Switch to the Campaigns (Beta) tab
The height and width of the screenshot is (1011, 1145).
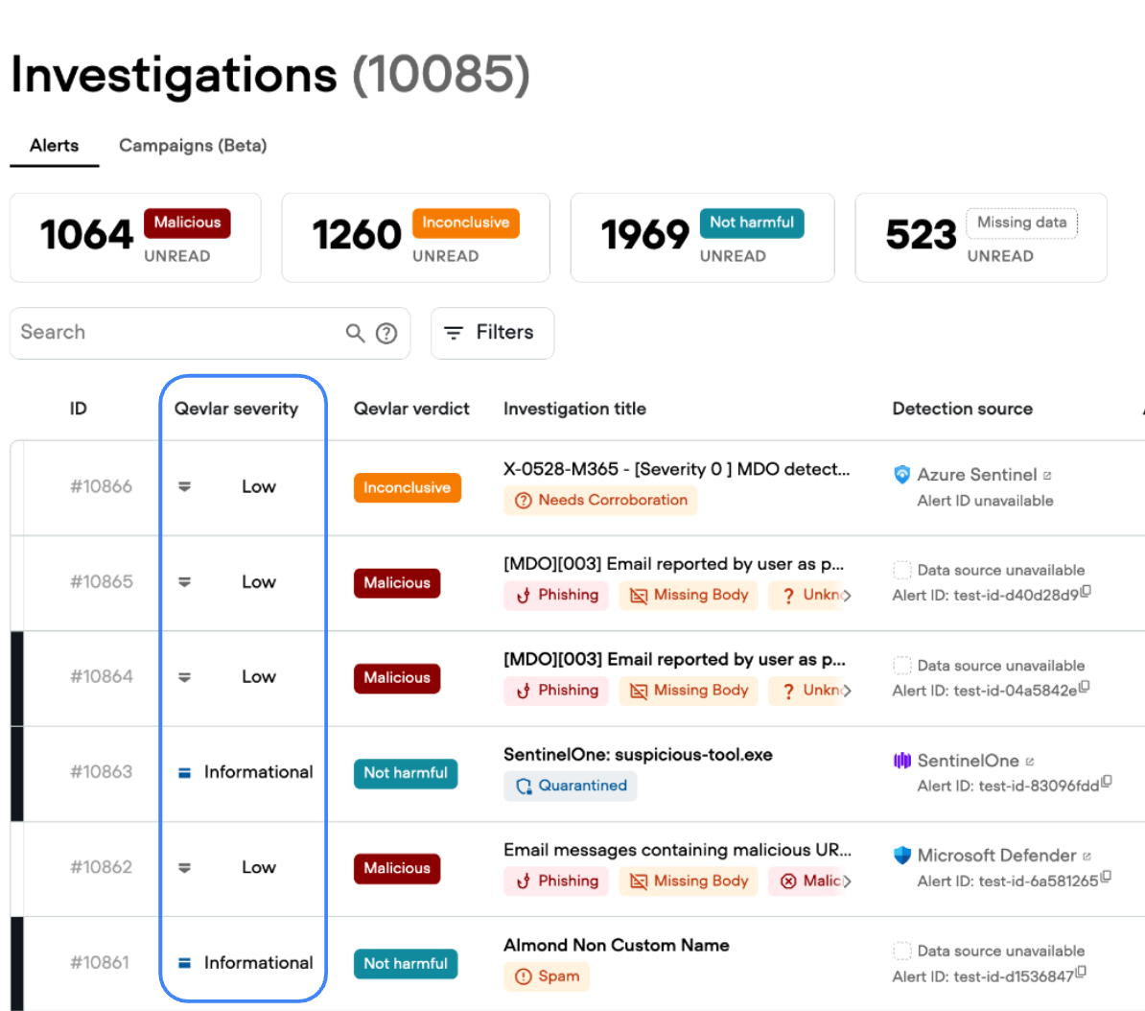click(193, 146)
